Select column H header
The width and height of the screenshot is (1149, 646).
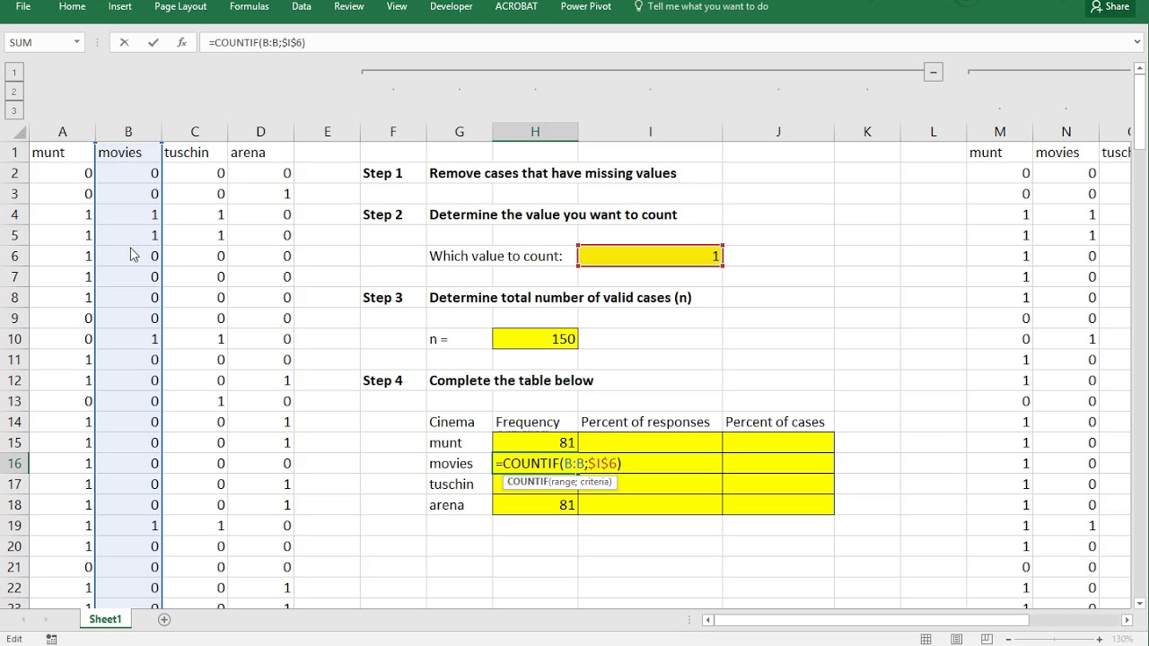click(535, 132)
